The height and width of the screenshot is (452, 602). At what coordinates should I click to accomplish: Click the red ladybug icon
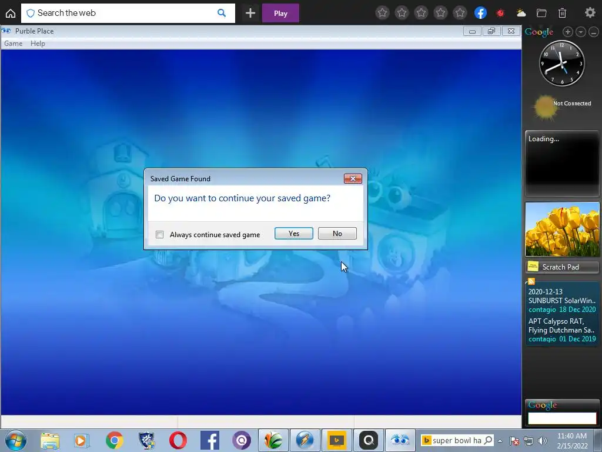(500, 13)
